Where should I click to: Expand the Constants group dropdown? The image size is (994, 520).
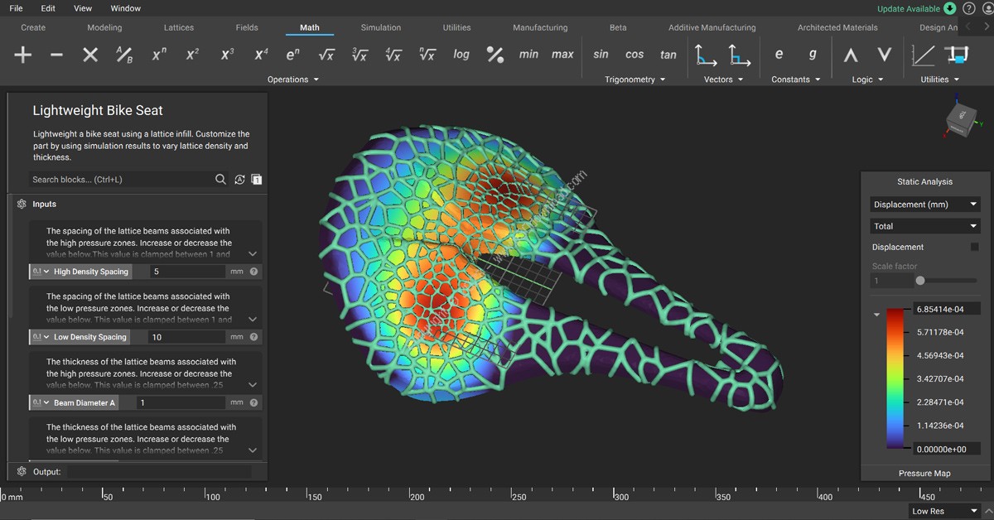pos(795,79)
